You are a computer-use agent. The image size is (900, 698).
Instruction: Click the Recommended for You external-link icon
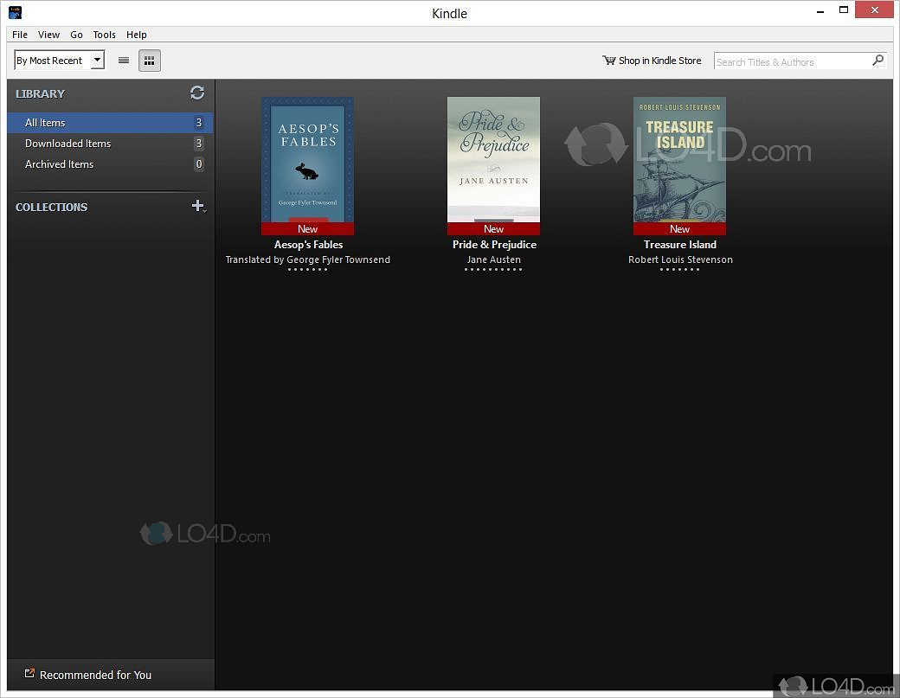29,673
